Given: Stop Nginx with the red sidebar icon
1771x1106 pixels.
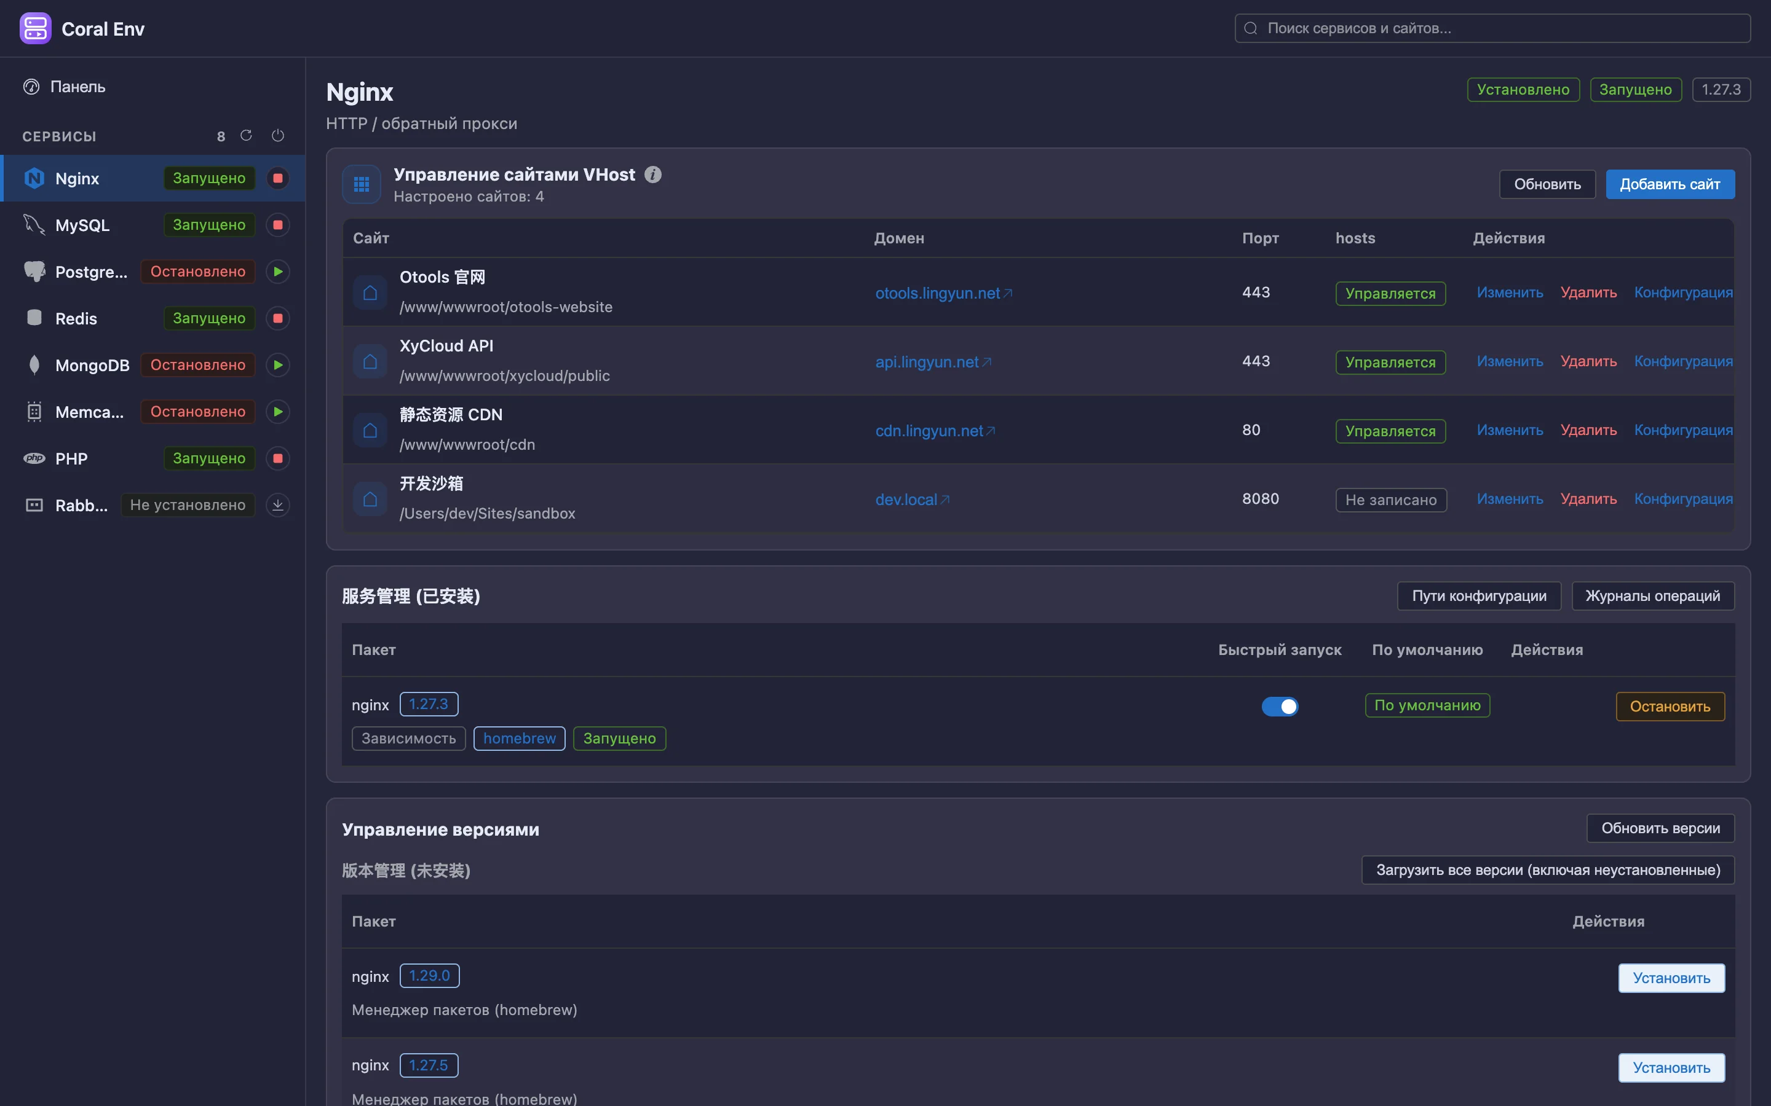Looking at the screenshot, I should [x=277, y=178].
